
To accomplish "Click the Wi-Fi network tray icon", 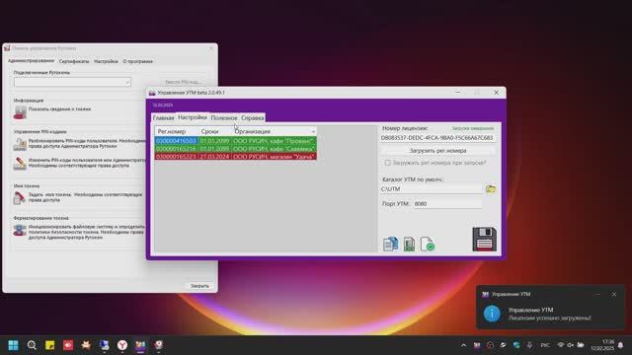I will (x=560, y=345).
